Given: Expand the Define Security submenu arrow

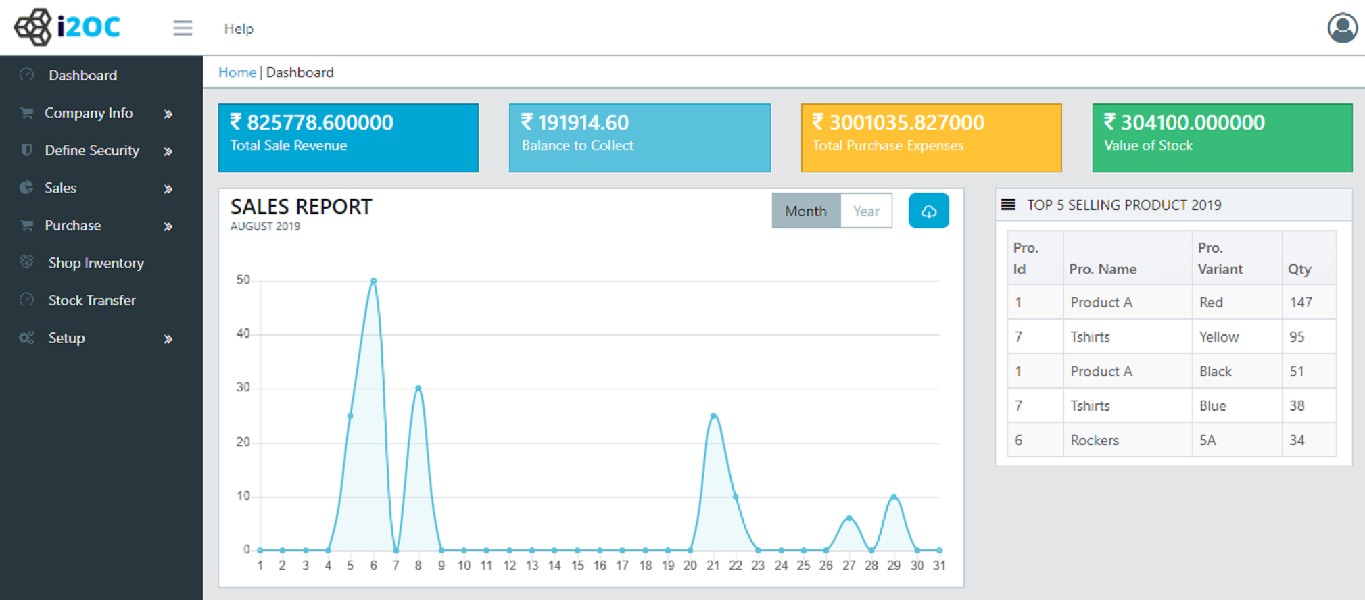Looking at the screenshot, I should 168,151.
